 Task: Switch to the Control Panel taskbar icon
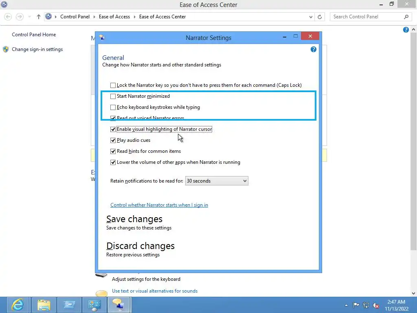point(94,305)
